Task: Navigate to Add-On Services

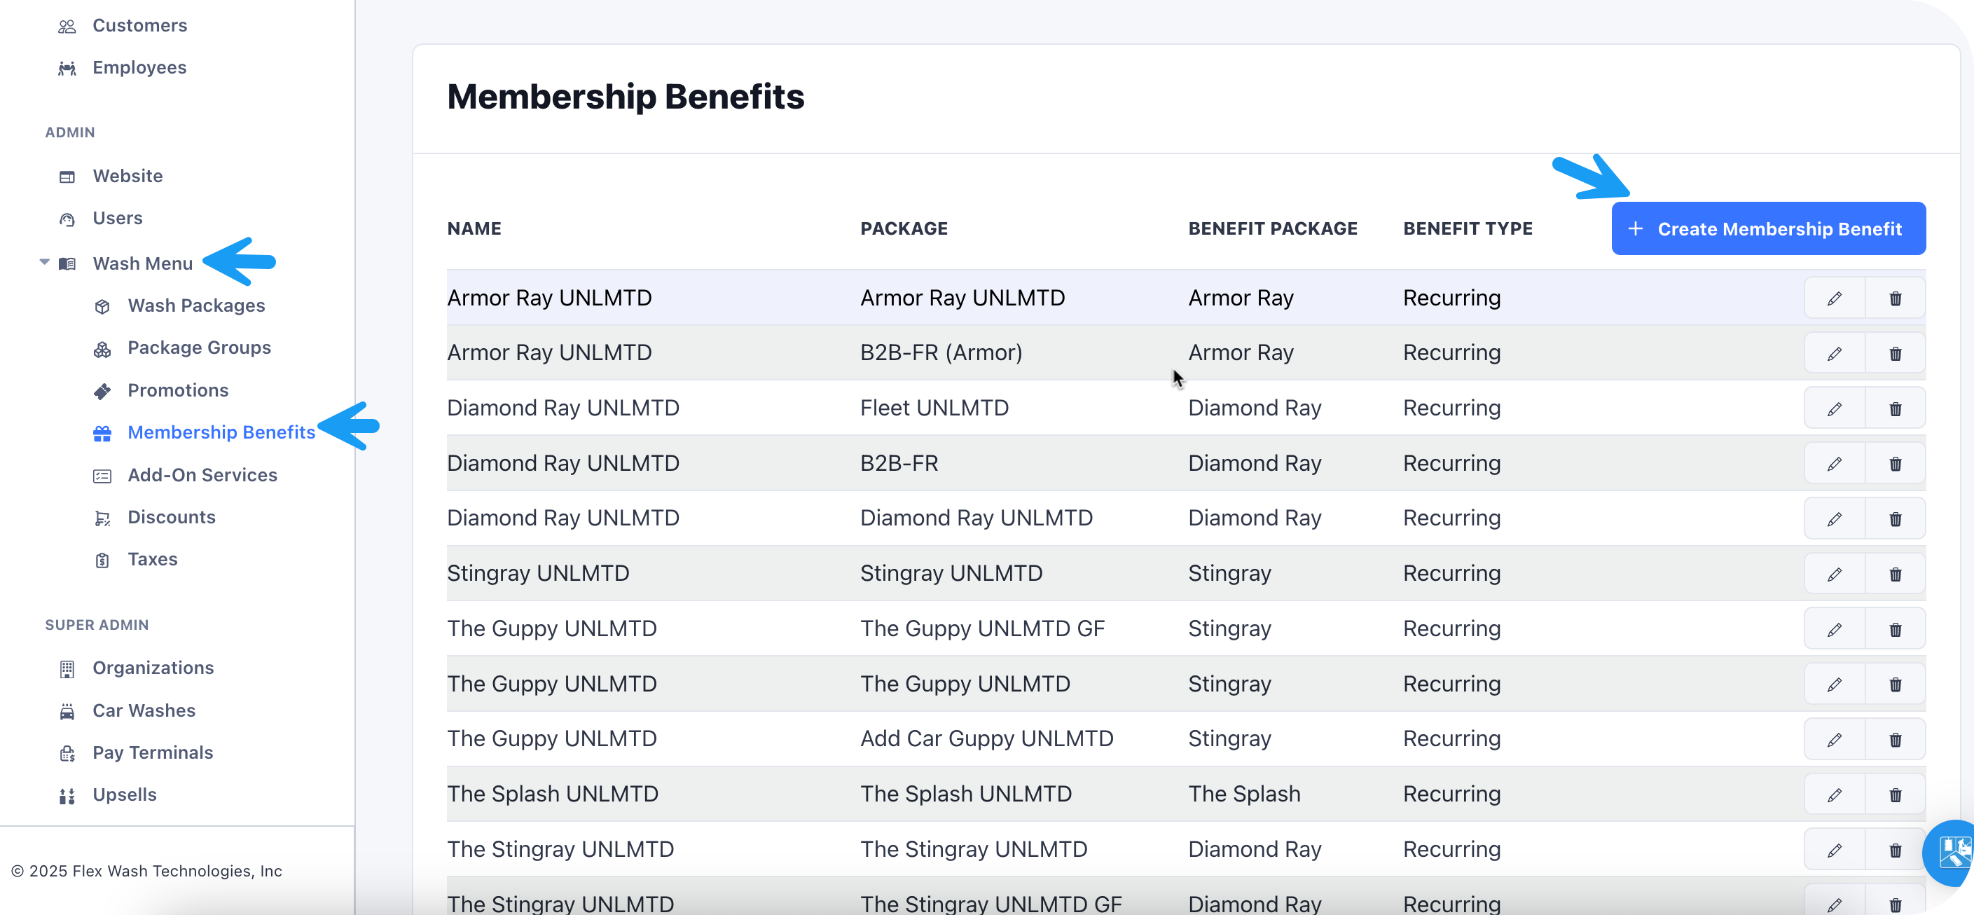Action: pyautogui.click(x=202, y=475)
